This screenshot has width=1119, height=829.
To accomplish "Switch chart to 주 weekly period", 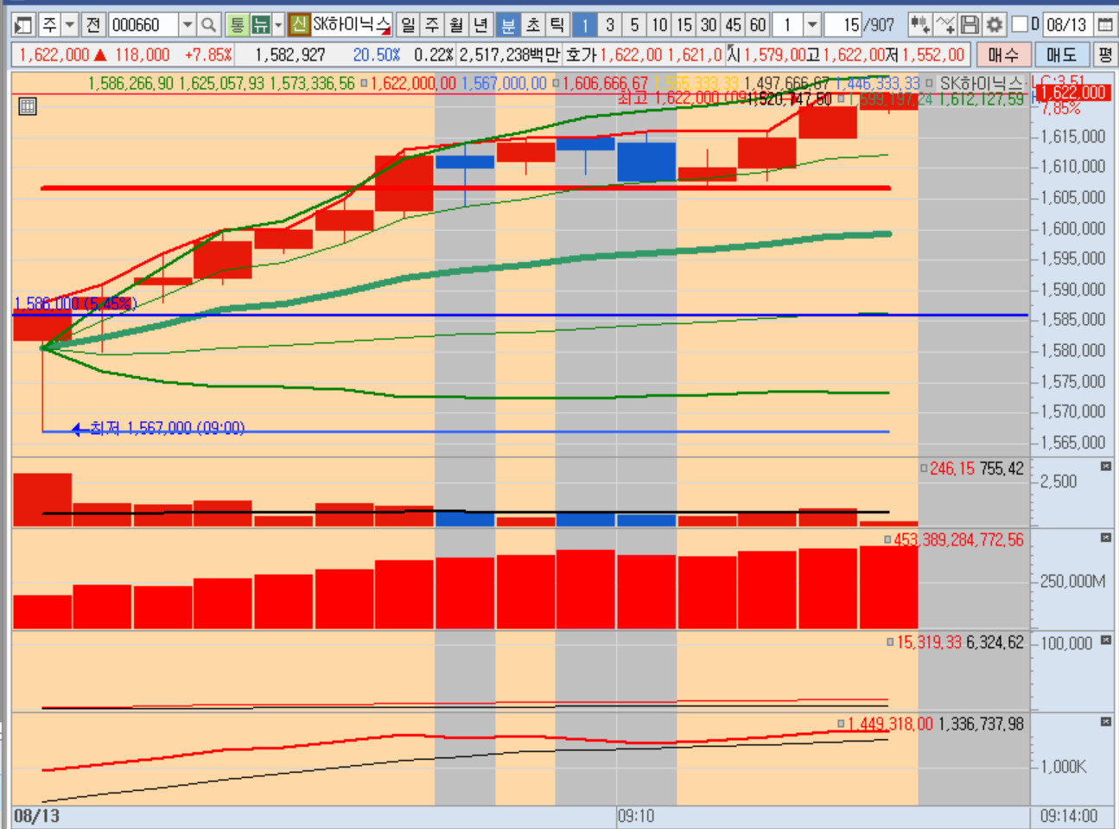I will pos(432,25).
